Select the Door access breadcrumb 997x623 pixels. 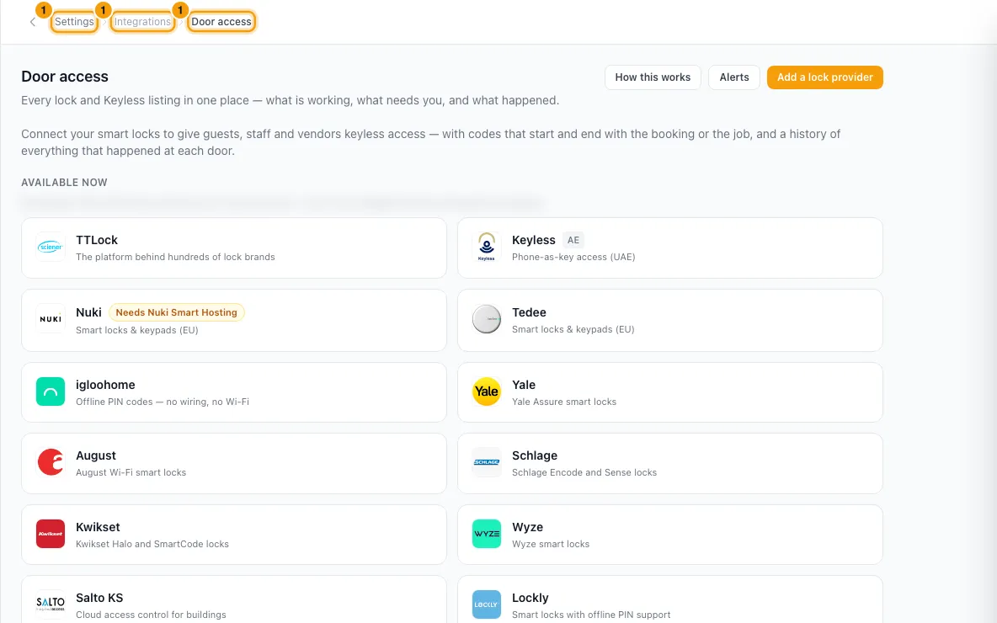[x=221, y=22]
